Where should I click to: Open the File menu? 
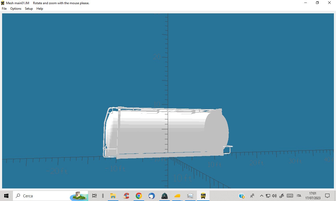[4, 9]
